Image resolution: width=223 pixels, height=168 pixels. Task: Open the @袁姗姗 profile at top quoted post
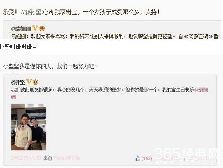click(x=21, y=29)
